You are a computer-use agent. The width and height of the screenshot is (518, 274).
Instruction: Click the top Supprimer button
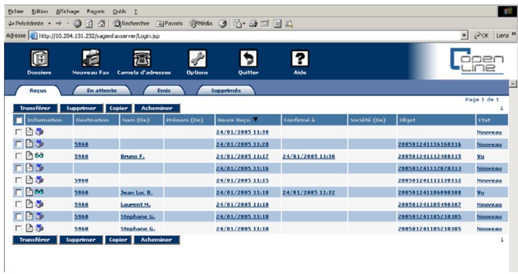(81, 108)
